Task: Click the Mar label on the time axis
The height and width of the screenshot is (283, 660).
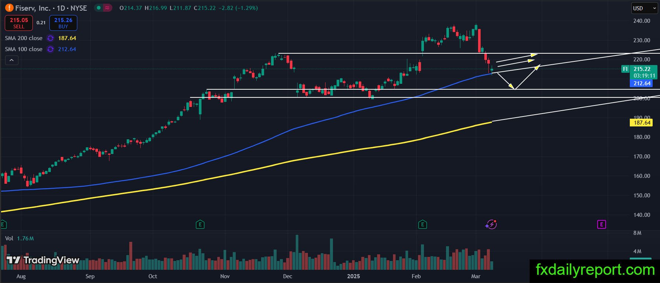Action: click(x=476, y=276)
